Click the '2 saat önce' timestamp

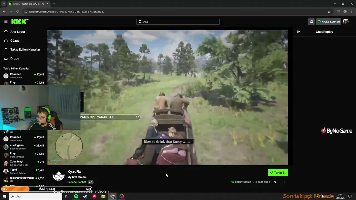pos(263,182)
